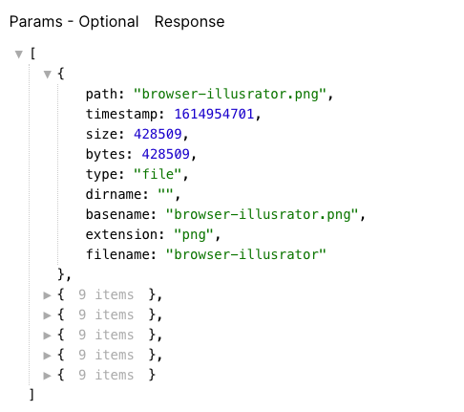464x412 pixels.
Task: Click the "9 items" text in second object
Action: coord(106,295)
